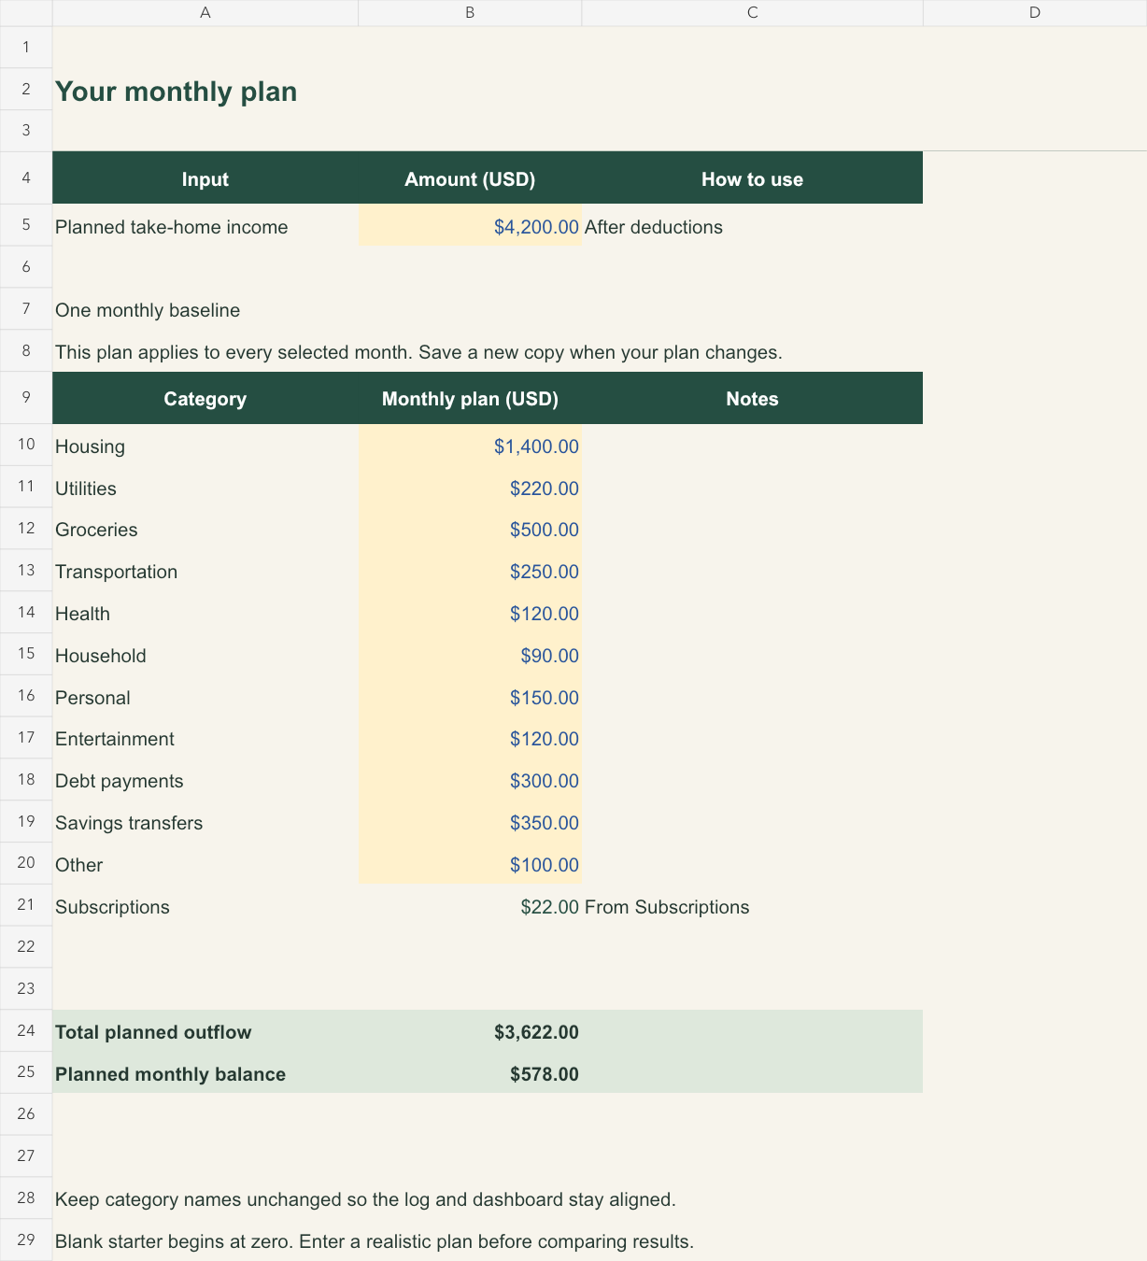Select row 2 header
The height and width of the screenshot is (1261, 1147).
click(26, 90)
